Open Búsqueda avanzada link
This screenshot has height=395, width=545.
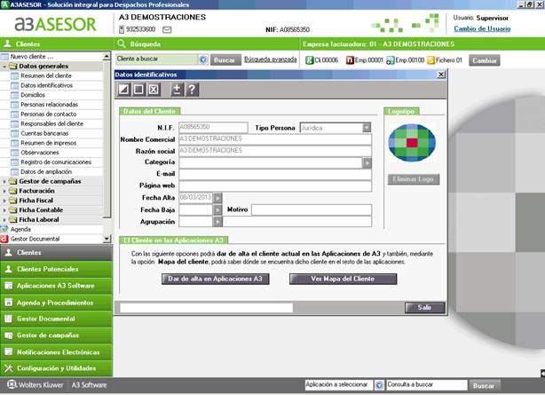pos(271,59)
